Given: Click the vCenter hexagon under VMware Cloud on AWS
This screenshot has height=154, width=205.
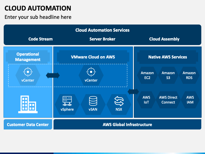Looking at the screenshot, I should tap(91, 75).
